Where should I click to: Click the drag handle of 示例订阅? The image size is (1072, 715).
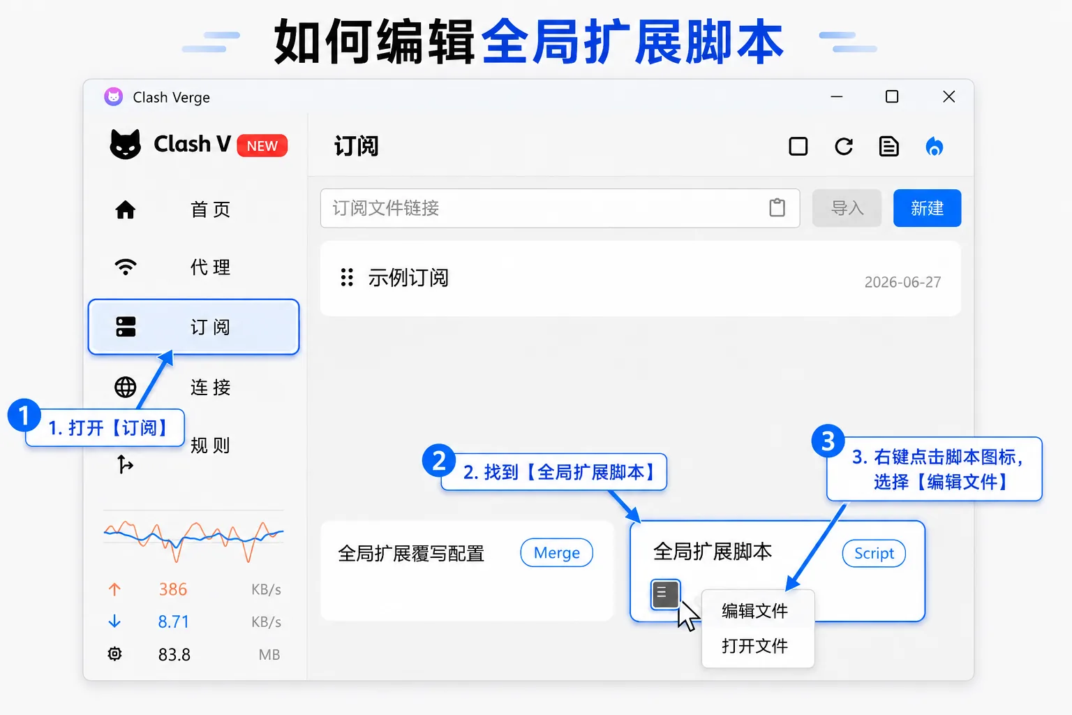click(347, 278)
